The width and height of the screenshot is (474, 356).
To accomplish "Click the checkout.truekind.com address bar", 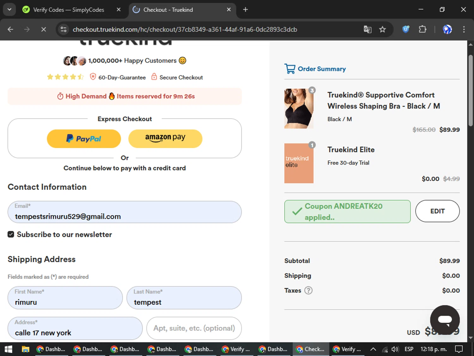I will click(185, 29).
